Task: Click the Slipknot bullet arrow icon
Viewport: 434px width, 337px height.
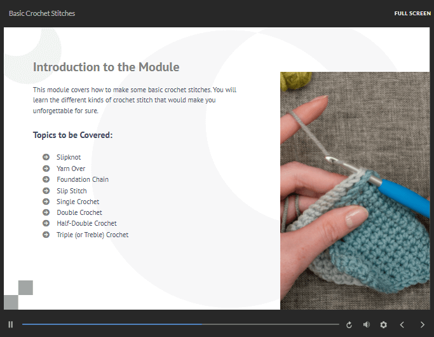Action: pyautogui.click(x=46, y=157)
